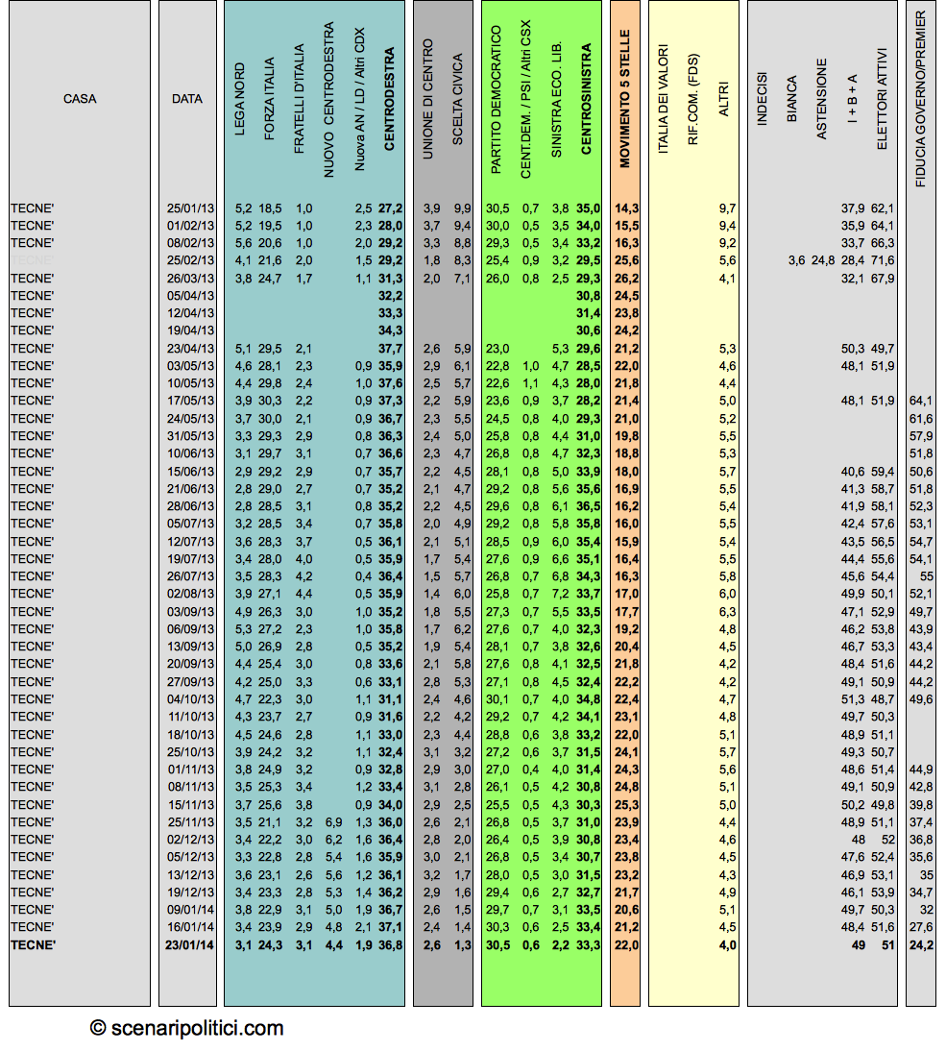946x1051 pixels.
Task: Click the FRATELLI D'ITALIA header
Action: tap(299, 99)
